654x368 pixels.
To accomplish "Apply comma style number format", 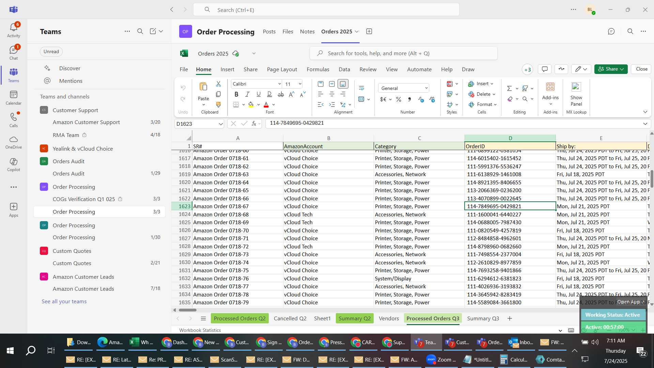I will [x=409, y=99].
